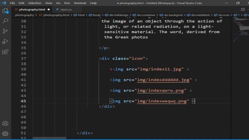The width and height of the screenshot is (249, 140).
Task: Click line number 45 in gutter
Action: (x=23, y=101)
